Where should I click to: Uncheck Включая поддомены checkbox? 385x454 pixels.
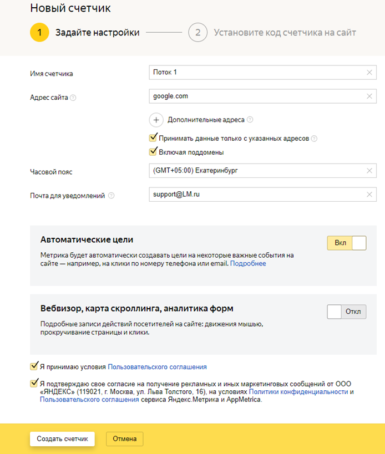click(153, 151)
